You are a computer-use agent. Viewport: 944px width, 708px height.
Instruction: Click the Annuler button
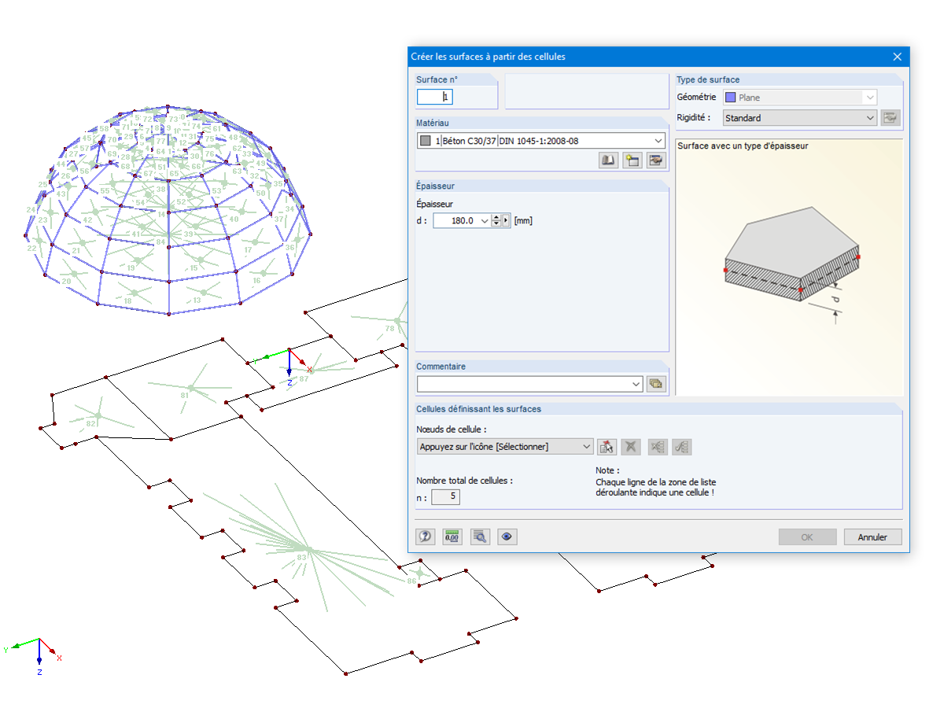pos(872,537)
